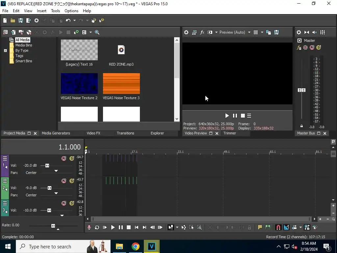
Task: Select RED ZONE.mp3 media file
Action: [121, 50]
